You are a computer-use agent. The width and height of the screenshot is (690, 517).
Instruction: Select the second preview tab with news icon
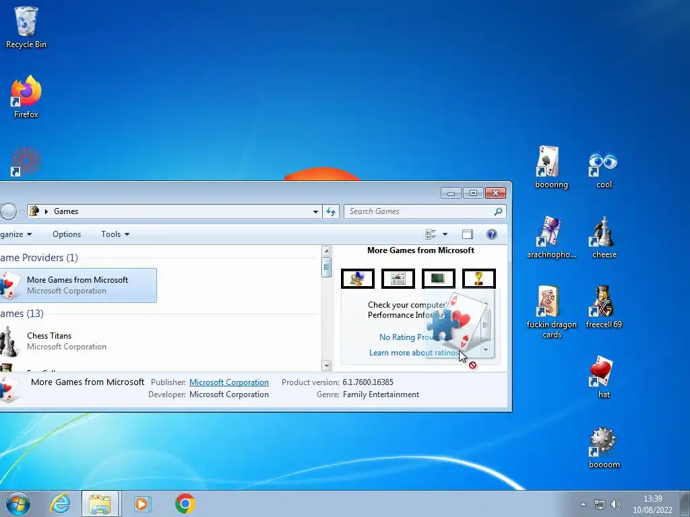point(398,279)
